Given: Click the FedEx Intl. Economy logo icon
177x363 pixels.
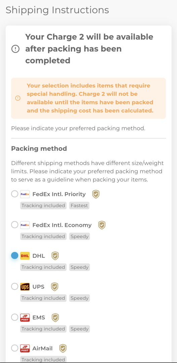Looking at the screenshot, I should click(25, 225).
